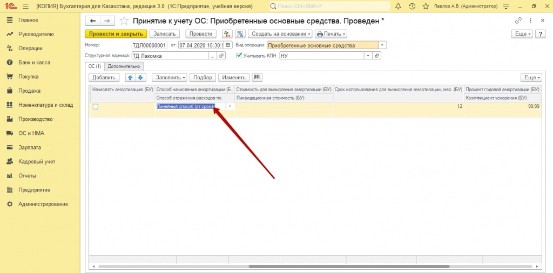Open calendar picker for document date
The width and height of the screenshot is (553, 273).
[x=228, y=45]
